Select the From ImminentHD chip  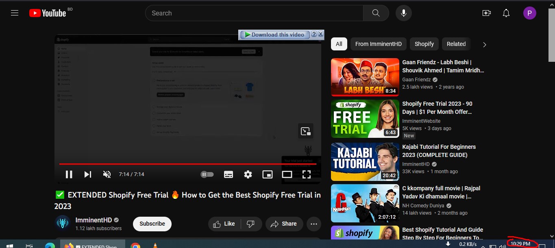378,44
